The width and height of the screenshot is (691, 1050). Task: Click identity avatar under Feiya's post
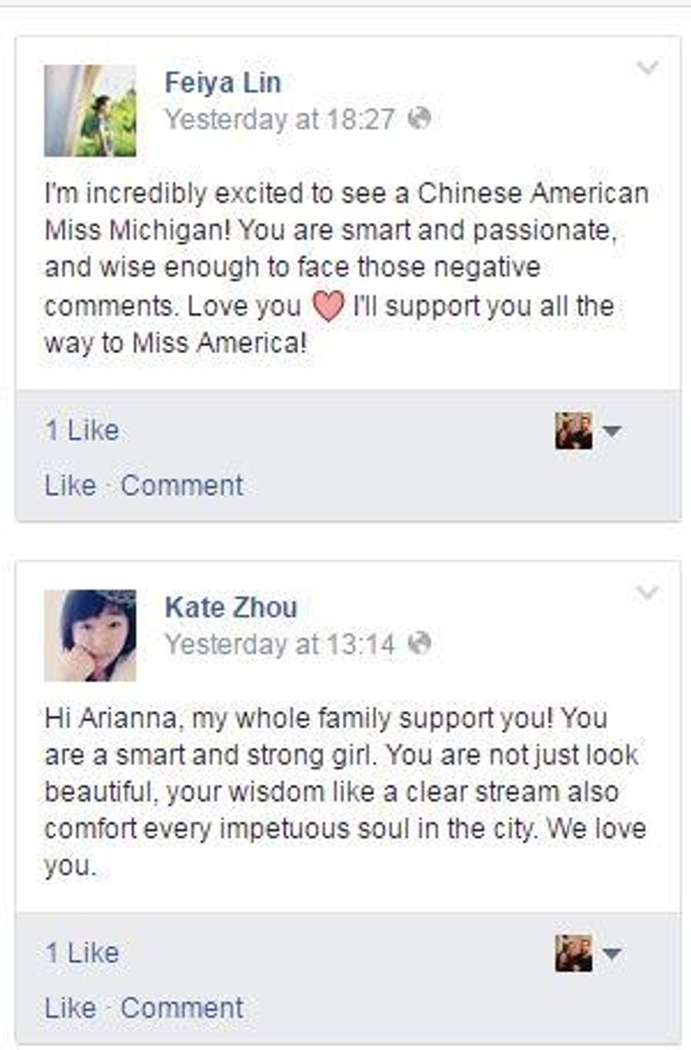tap(573, 431)
